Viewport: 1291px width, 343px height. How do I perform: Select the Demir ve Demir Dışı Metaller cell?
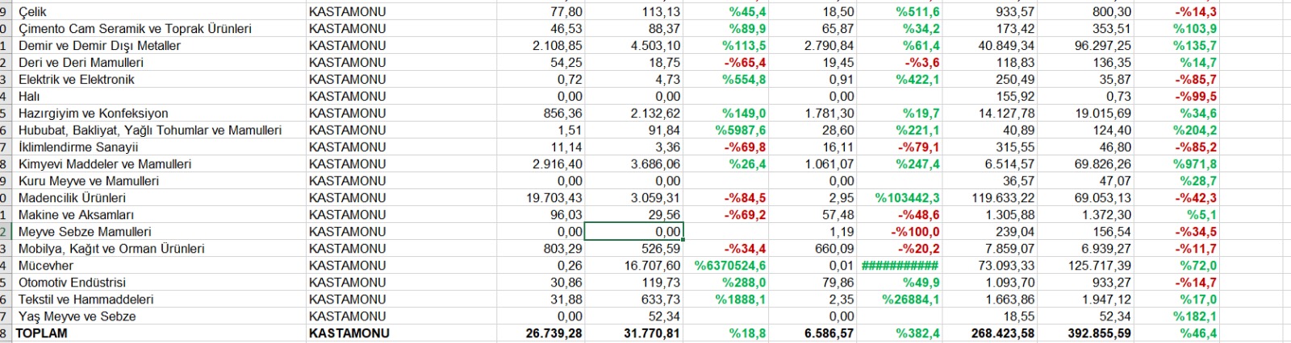tap(99, 46)
